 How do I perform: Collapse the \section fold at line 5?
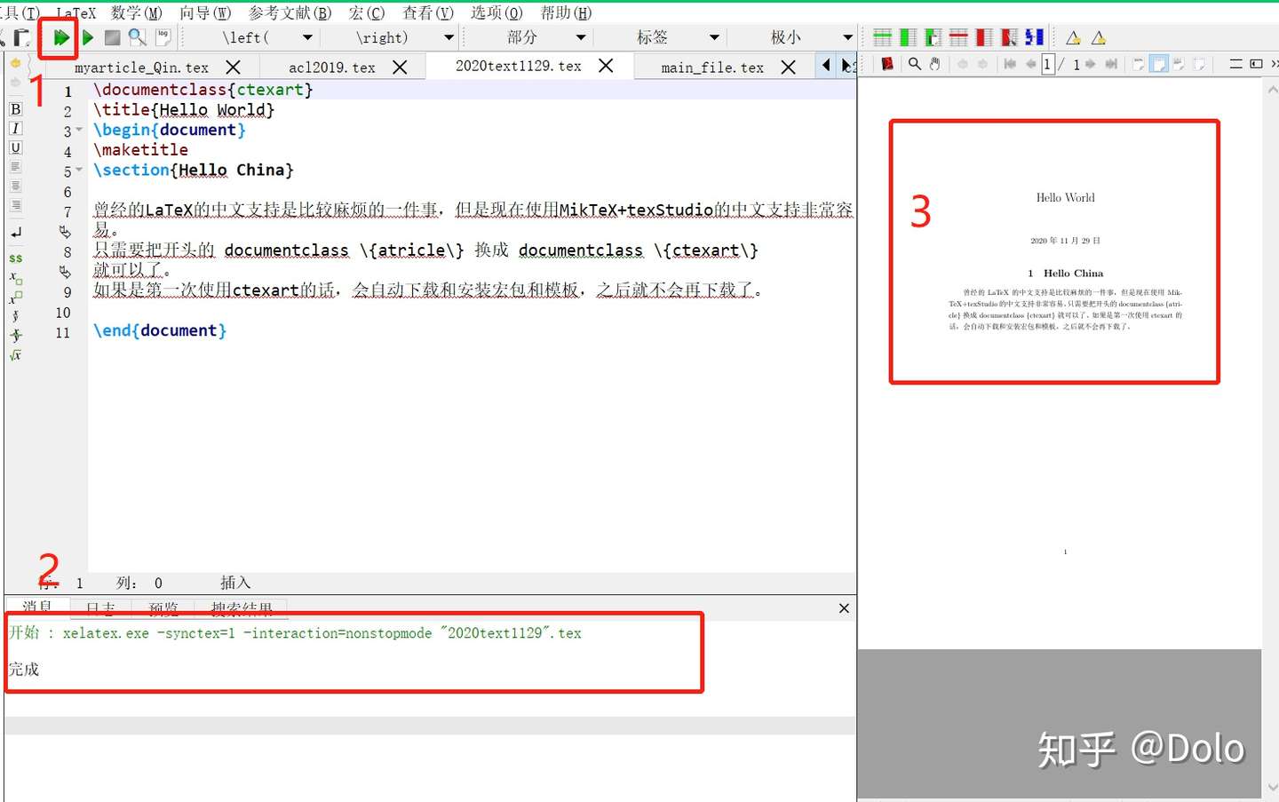(x=79, y=170)
